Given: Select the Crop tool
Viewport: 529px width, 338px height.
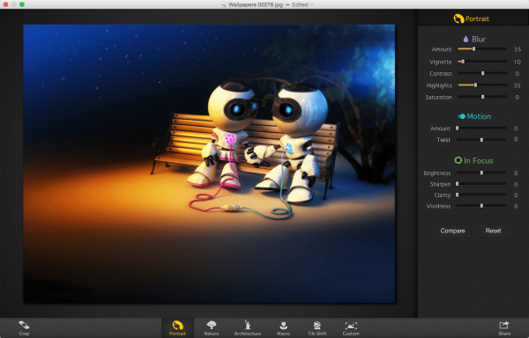Looking at the screenshot, I should (x=24, y=328).
